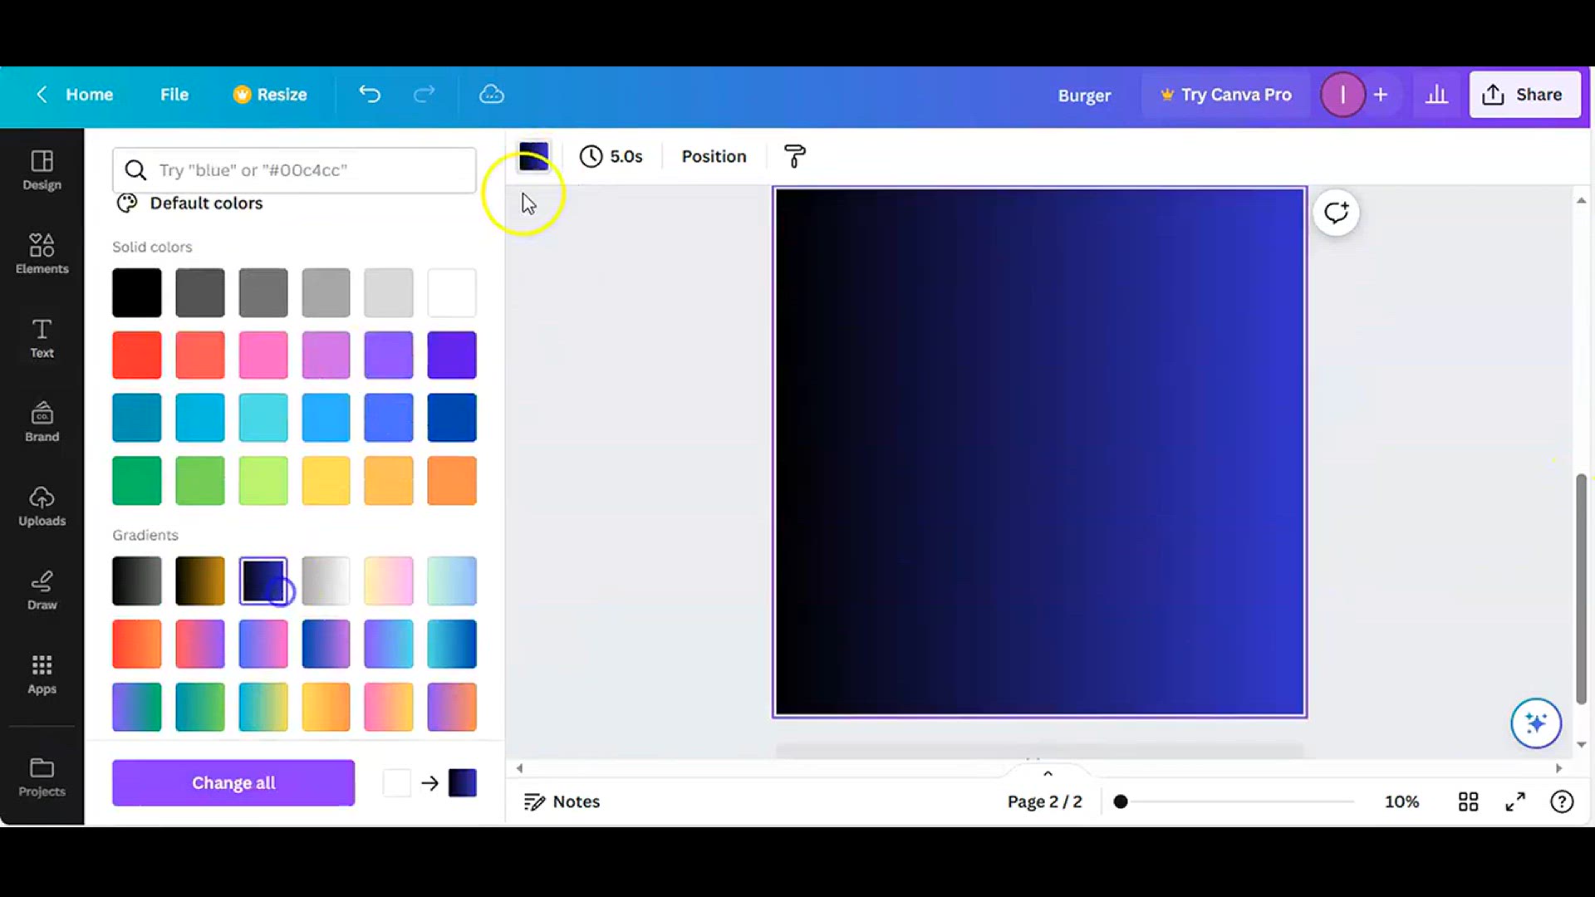Select the black-to-gray gradient swatch
The height and width of the screenshot is (897, 1595).
(137, 581)
